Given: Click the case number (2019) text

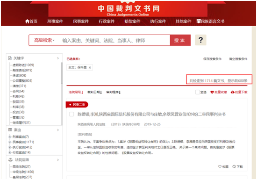Looking at the screenshot, I should click(x=125, y=124).
